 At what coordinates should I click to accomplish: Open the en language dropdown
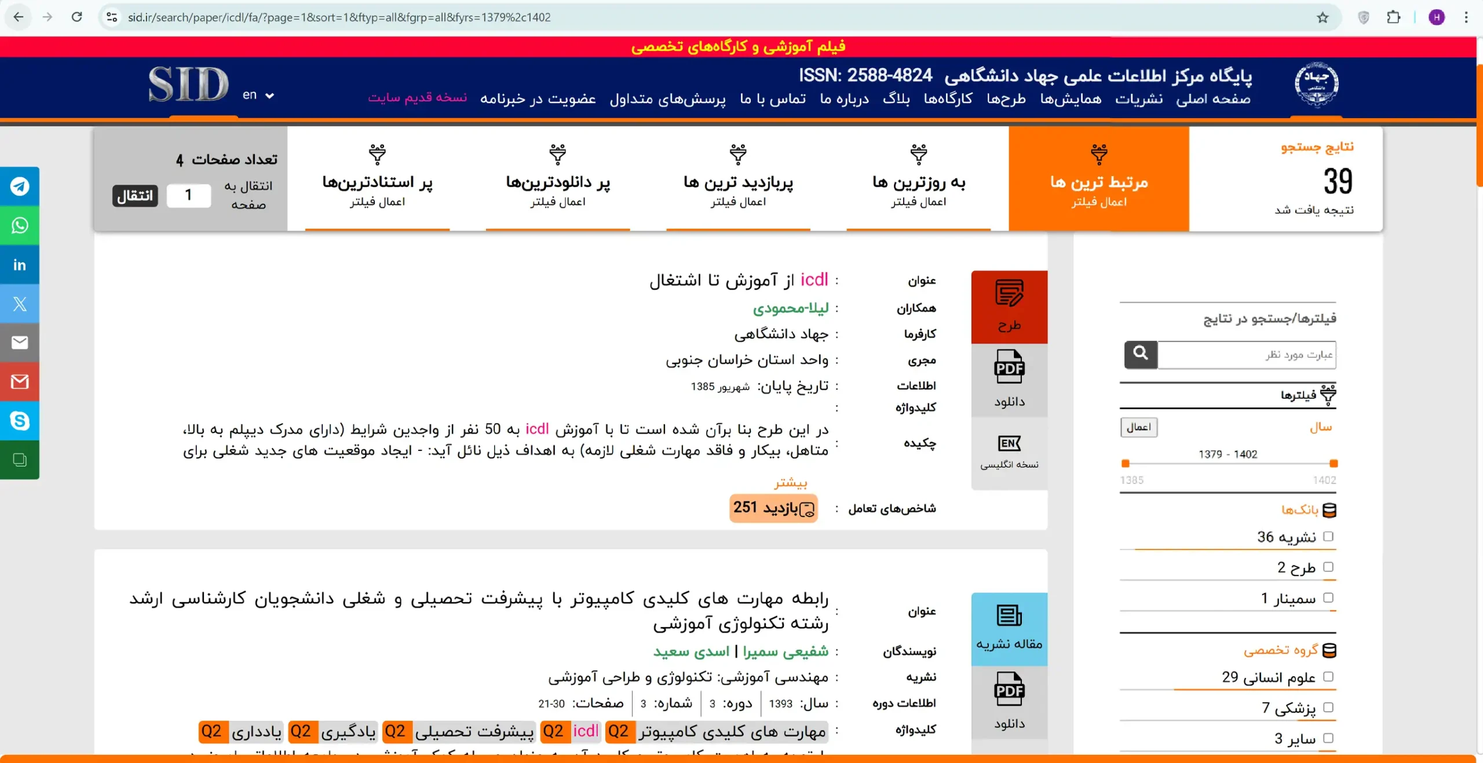click(257, 95)
